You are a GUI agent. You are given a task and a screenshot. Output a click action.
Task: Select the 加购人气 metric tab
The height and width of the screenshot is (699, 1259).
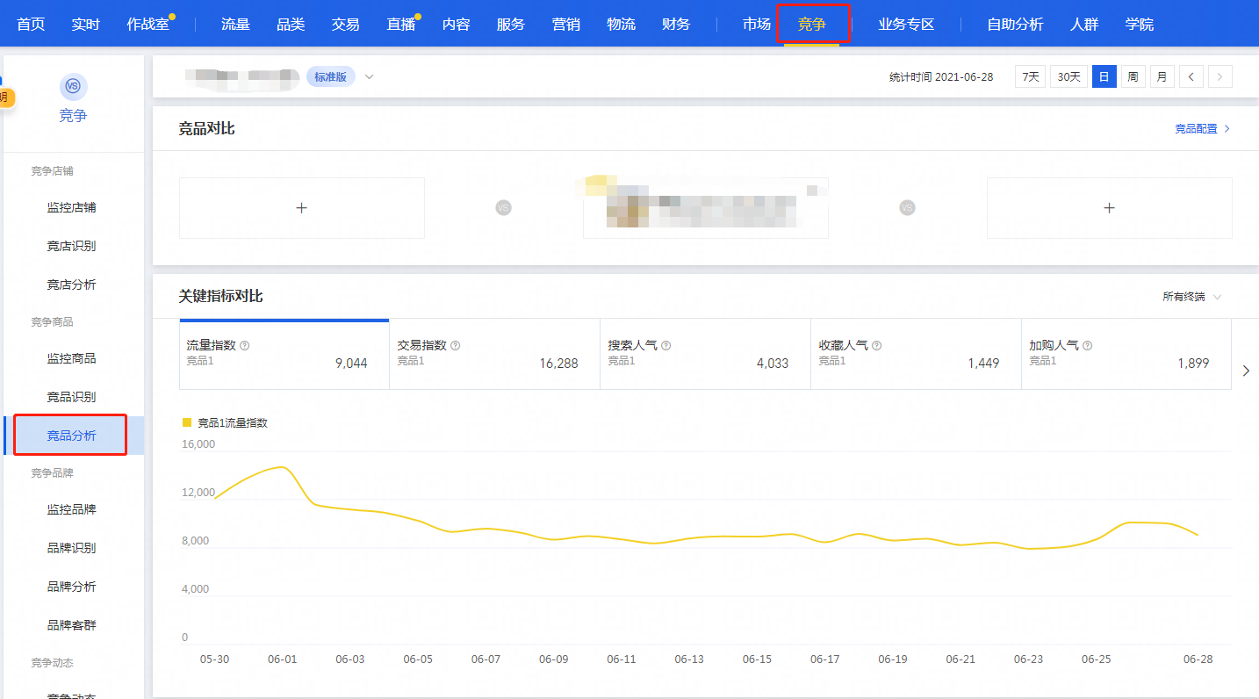click(1126, 354)
